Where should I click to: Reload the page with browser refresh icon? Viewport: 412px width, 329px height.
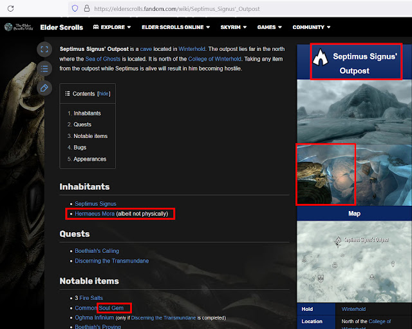point(10,8)
